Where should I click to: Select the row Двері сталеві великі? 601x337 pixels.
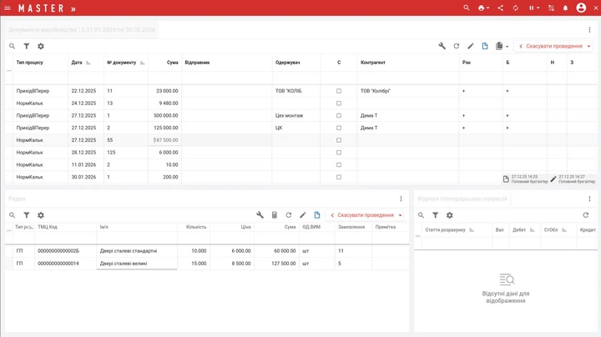(207, 264)
